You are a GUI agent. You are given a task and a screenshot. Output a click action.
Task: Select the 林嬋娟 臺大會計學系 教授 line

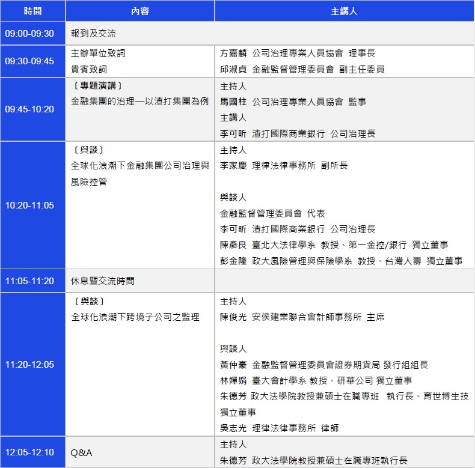tap(316, 380)
